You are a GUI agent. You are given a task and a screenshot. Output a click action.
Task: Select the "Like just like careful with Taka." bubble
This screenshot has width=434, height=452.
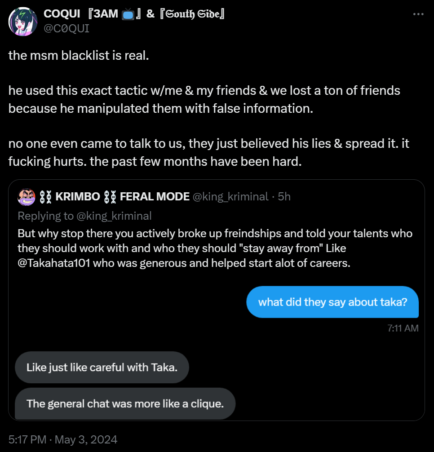pos(102,367)
